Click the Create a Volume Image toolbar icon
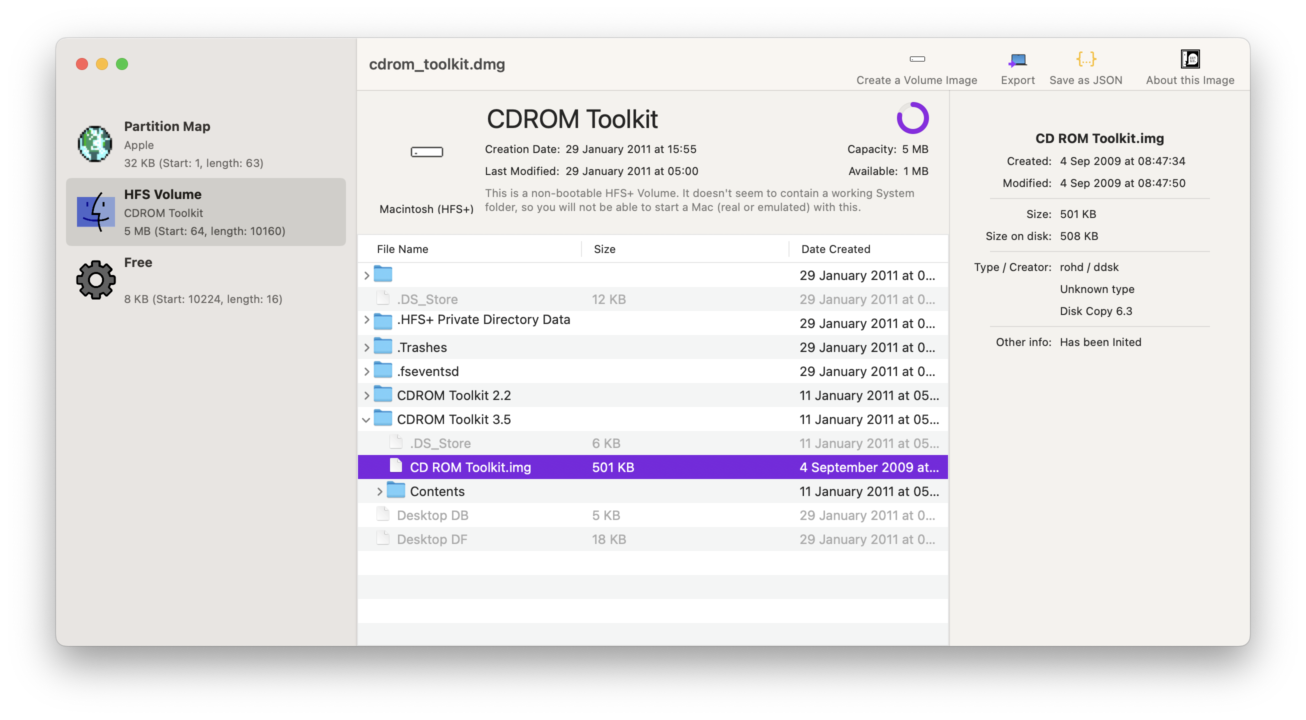 coord(916,59)
